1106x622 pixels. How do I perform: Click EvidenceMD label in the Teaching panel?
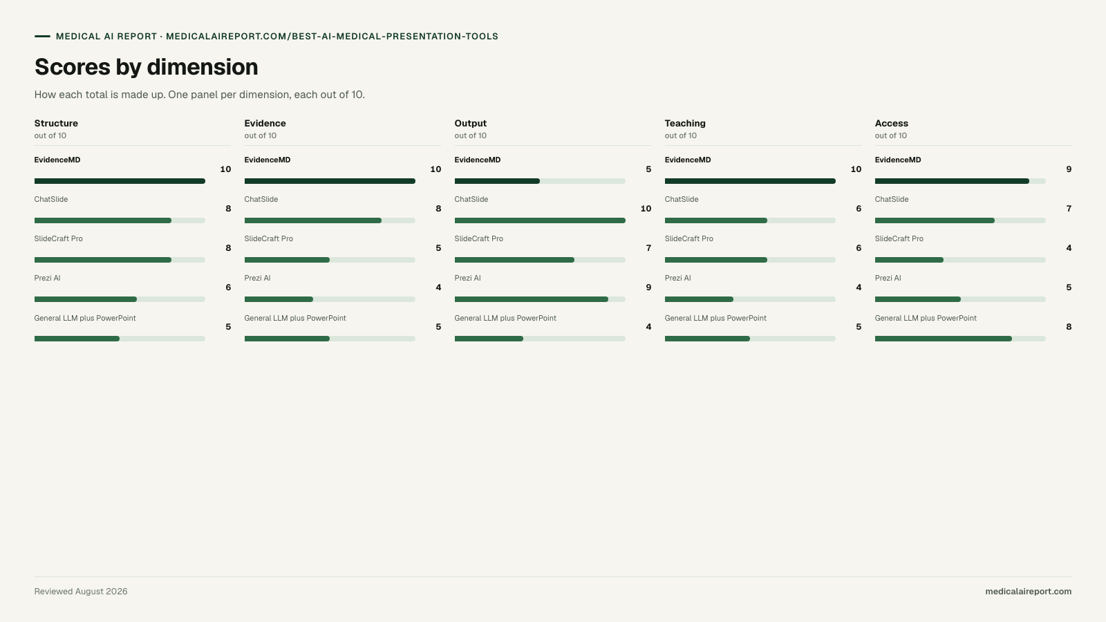(688, 160)
